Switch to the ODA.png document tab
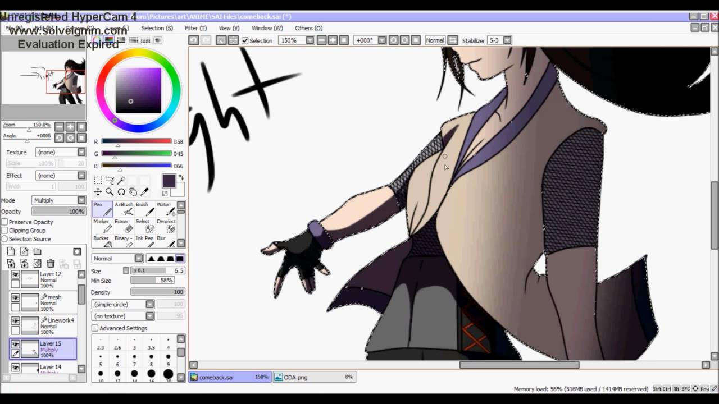Screen dimensions: 719x404 pyautogui.click(x=313, y=377)
